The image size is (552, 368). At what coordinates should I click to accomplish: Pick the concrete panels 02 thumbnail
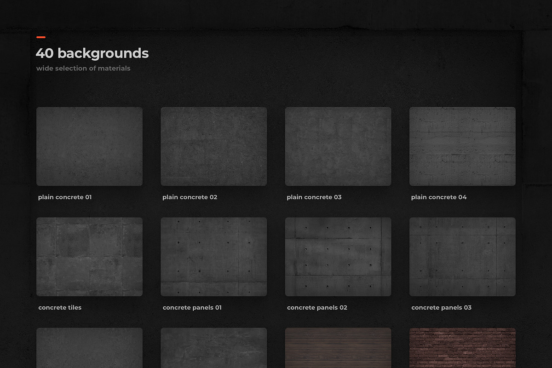click(338, 257)
